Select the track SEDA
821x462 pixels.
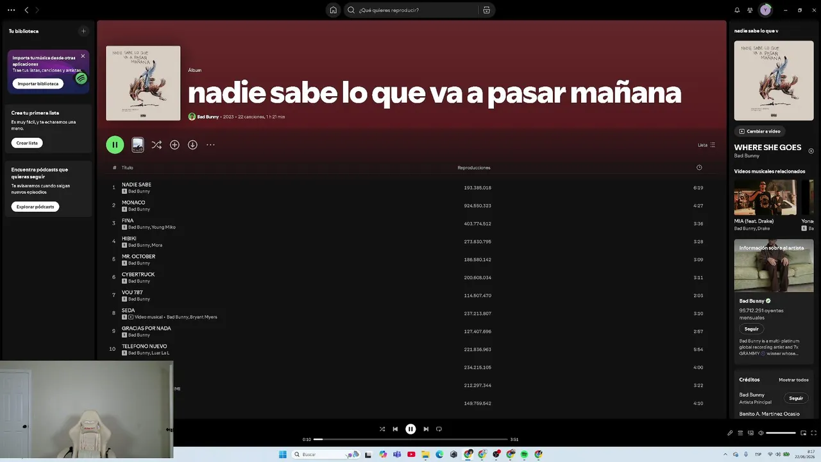[x=128, y=311]
